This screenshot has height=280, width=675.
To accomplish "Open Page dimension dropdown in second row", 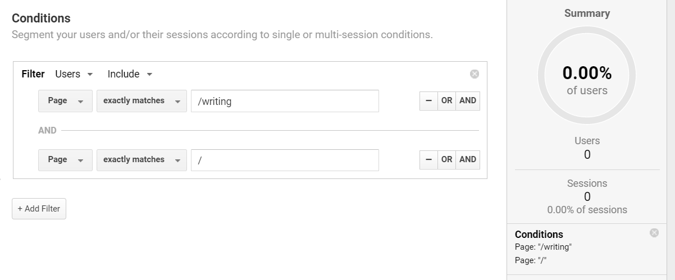I will point(65,160).
